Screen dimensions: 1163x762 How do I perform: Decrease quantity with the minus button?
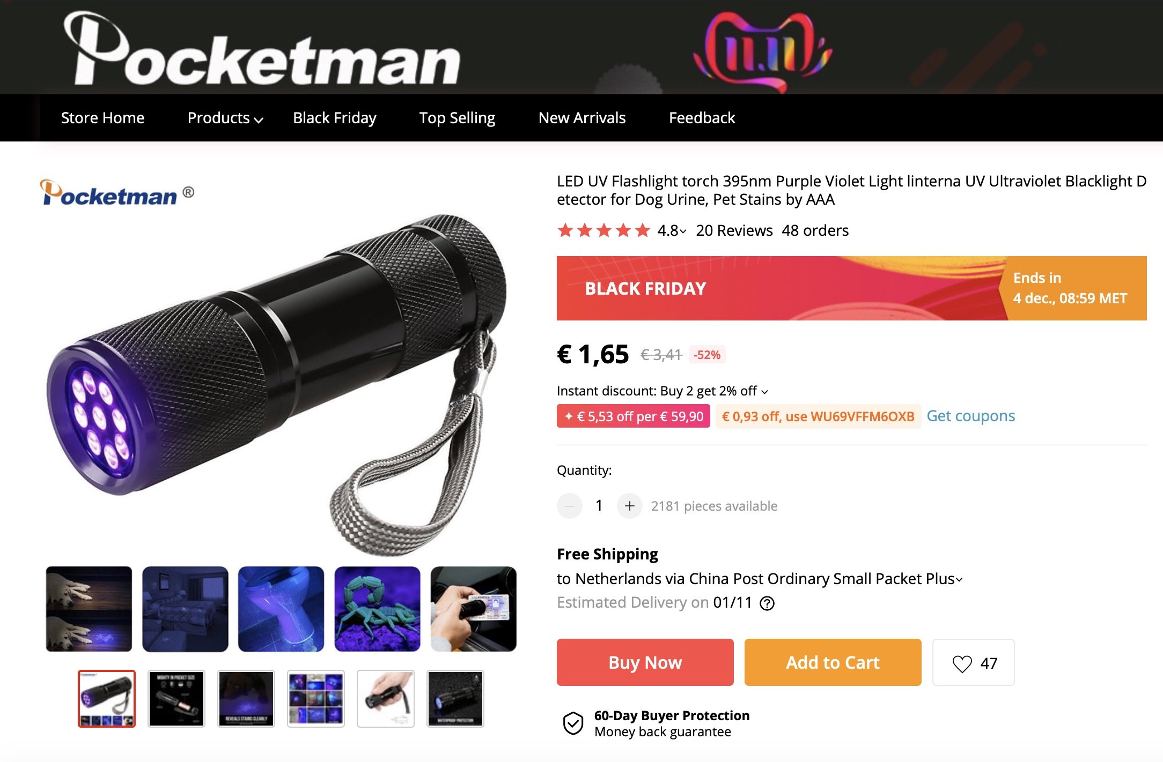point(570,506)
